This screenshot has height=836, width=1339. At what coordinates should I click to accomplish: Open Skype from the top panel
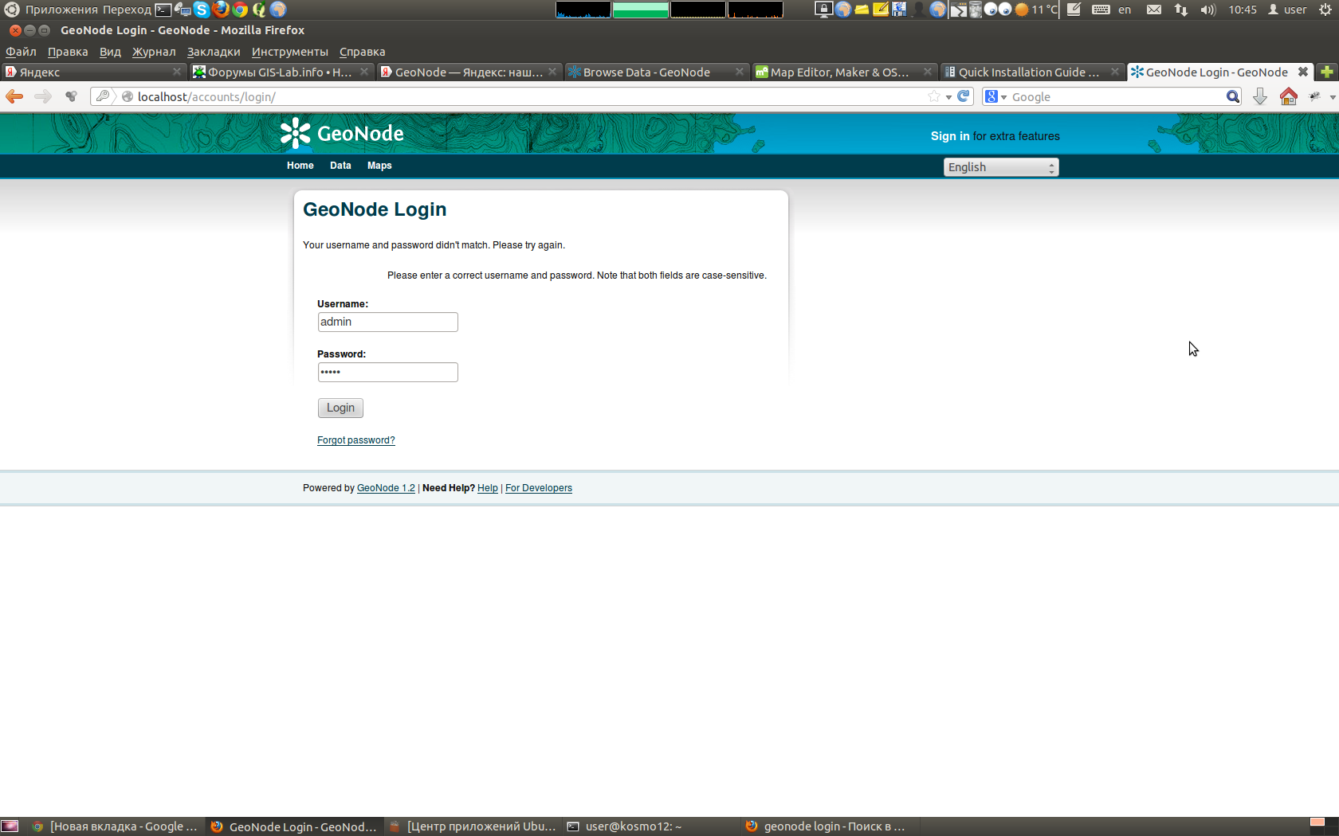(202, 10)
